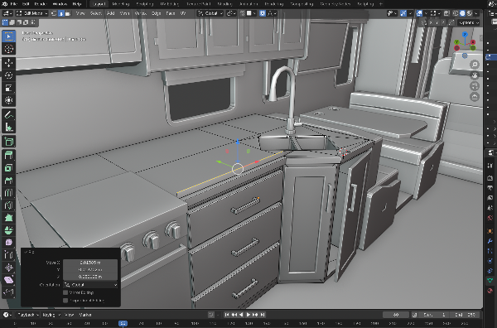Activate the Scale tool
The height and width of the screenshot is (328, 497).
click(x=8, y=88)
